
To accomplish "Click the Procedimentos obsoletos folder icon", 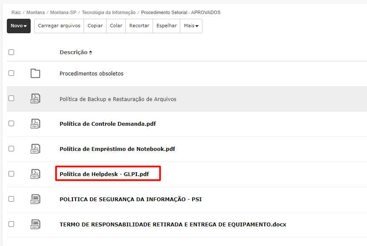I will 35,73.
